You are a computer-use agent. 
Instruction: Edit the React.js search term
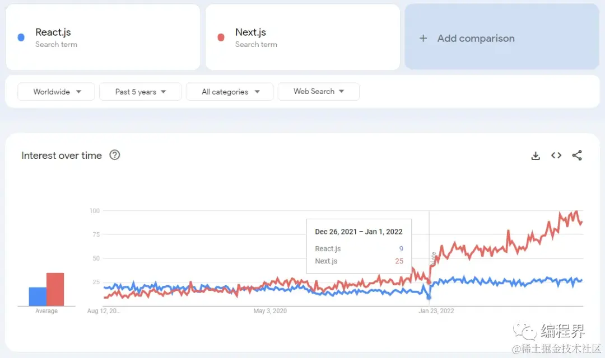[53, 32]
